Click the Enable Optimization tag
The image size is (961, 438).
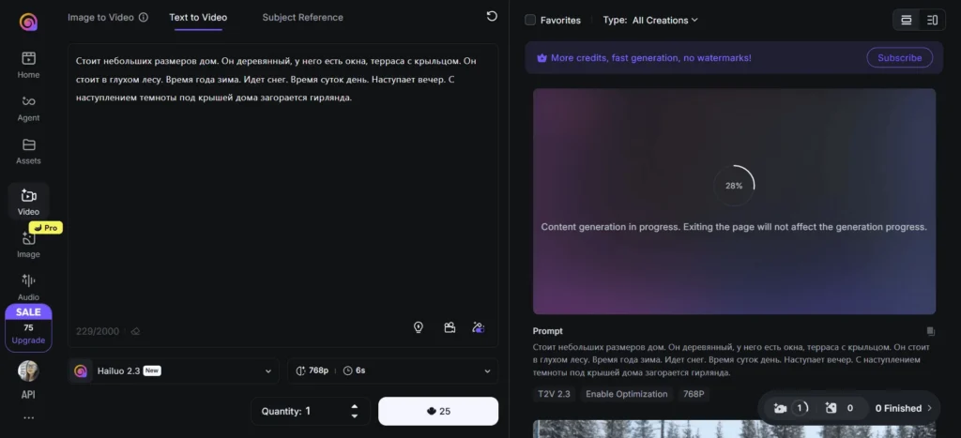[626, 394]
